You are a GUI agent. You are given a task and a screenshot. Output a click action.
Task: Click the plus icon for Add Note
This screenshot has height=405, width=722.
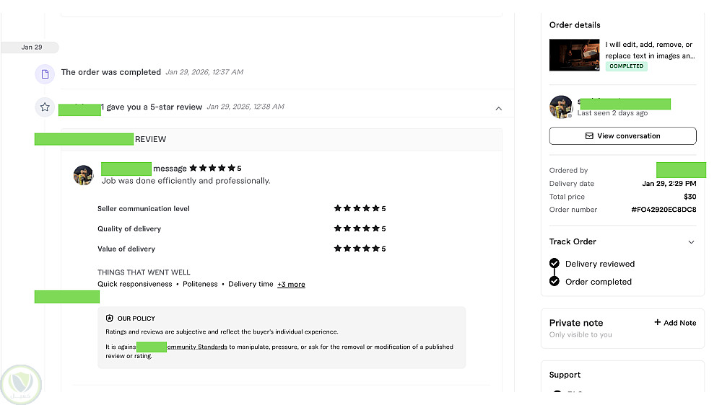coord(657,323)
